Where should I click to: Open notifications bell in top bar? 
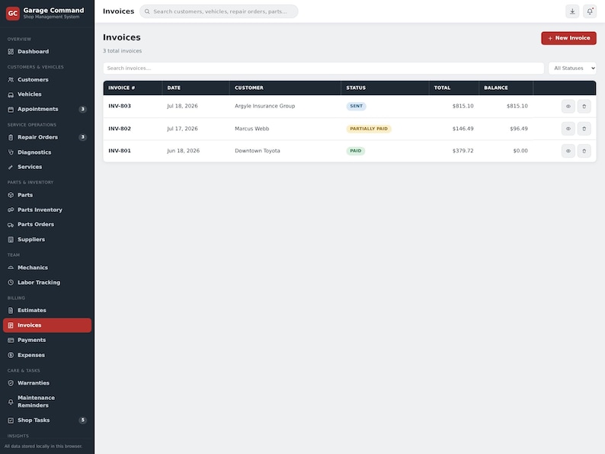coord(590,11)
